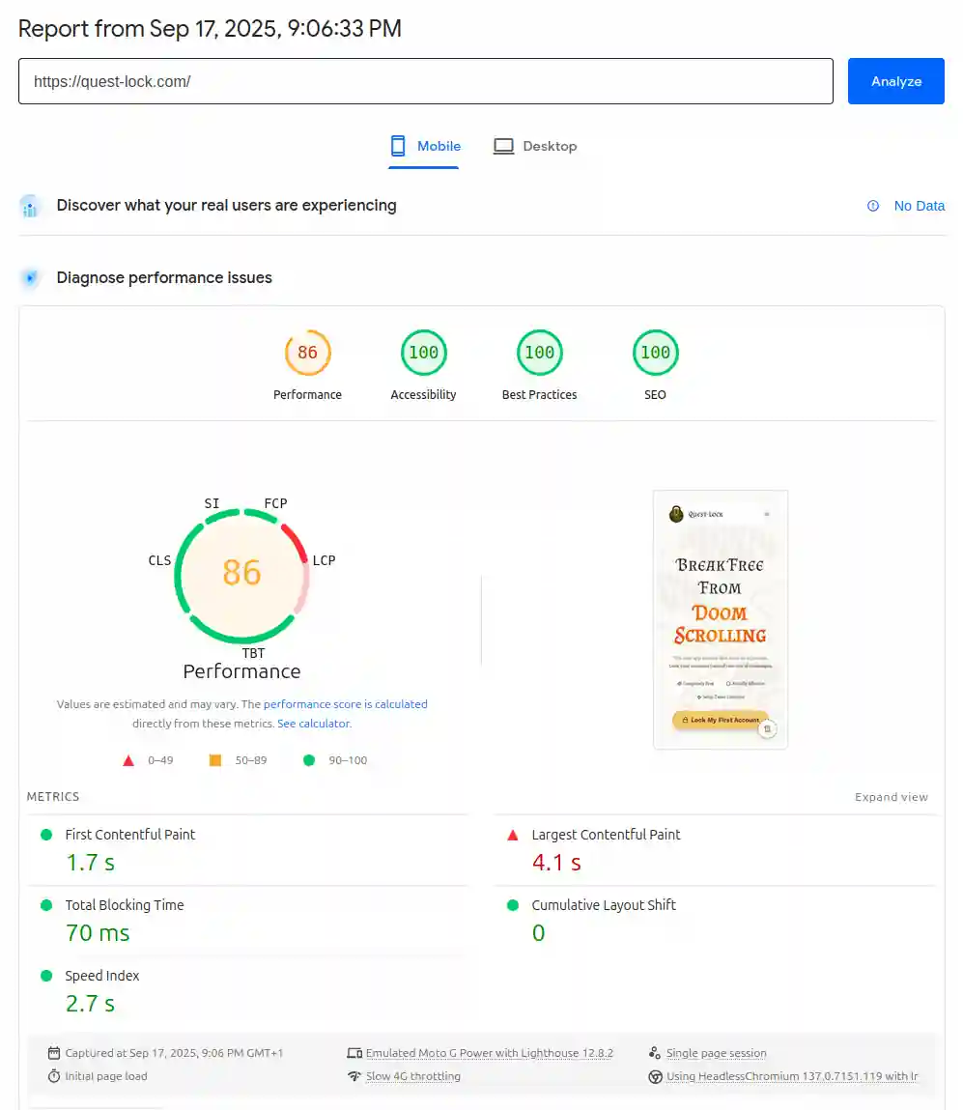Click the network icon beside Slow 4G throttling
Image resolution: width=963 pixels, height=1110 pixels.
[356, 1075]
